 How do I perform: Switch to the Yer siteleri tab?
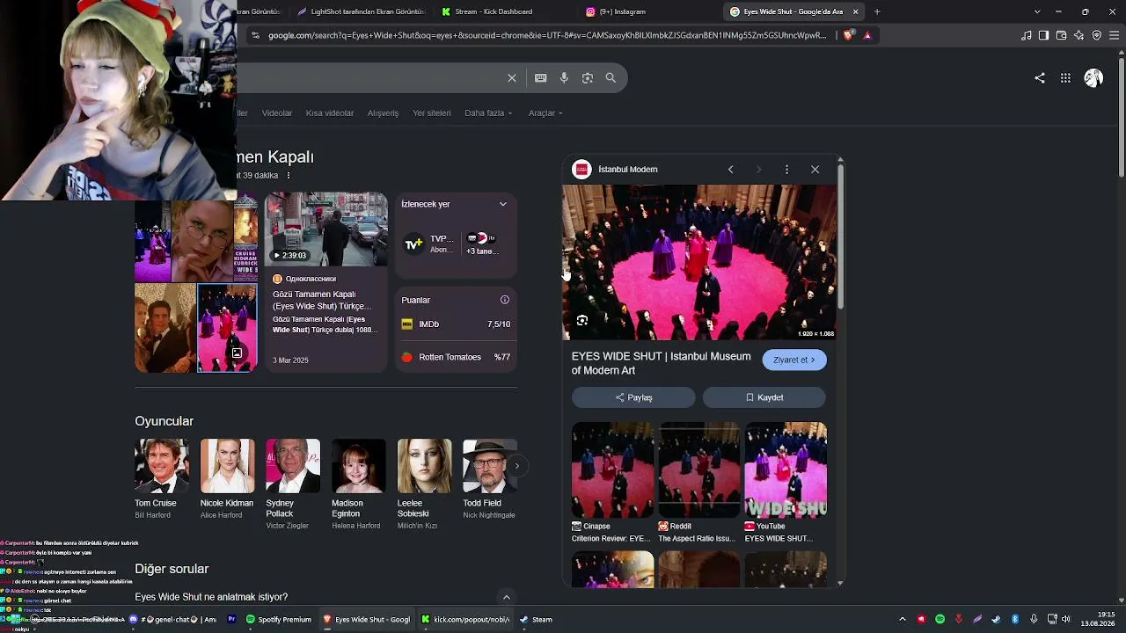432,113
